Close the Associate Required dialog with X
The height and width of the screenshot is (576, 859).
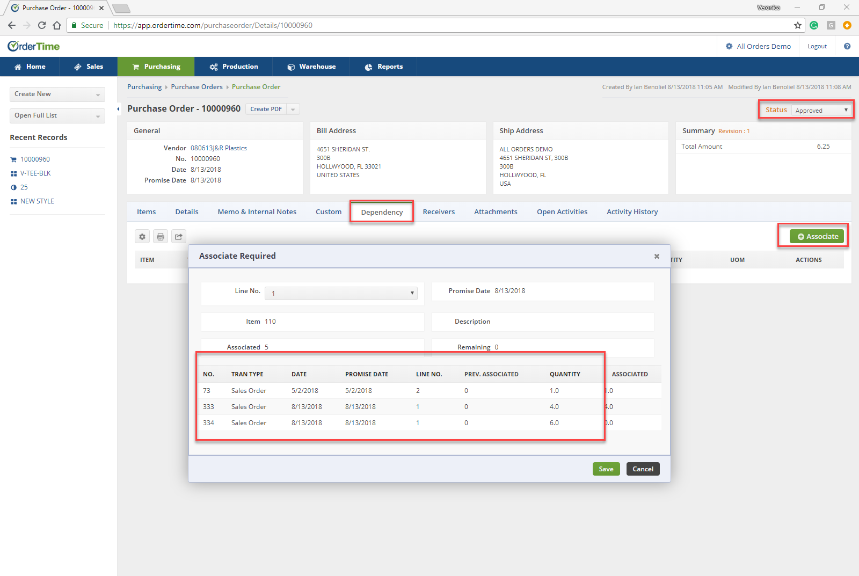[657, 256]
